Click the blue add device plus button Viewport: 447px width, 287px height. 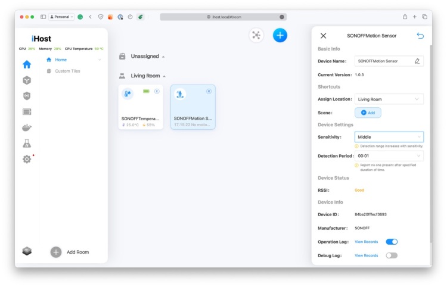[x=280, y=35]
